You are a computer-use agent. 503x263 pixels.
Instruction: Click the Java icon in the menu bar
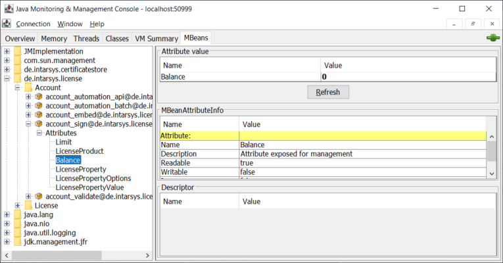tap(7, 24)
